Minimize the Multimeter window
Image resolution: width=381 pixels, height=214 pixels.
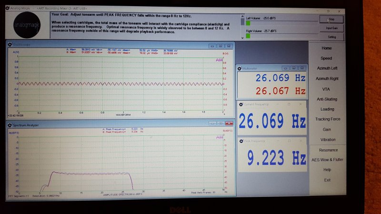pos(285,68)
